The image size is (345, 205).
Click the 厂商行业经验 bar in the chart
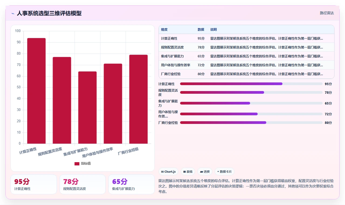(139, 99)
